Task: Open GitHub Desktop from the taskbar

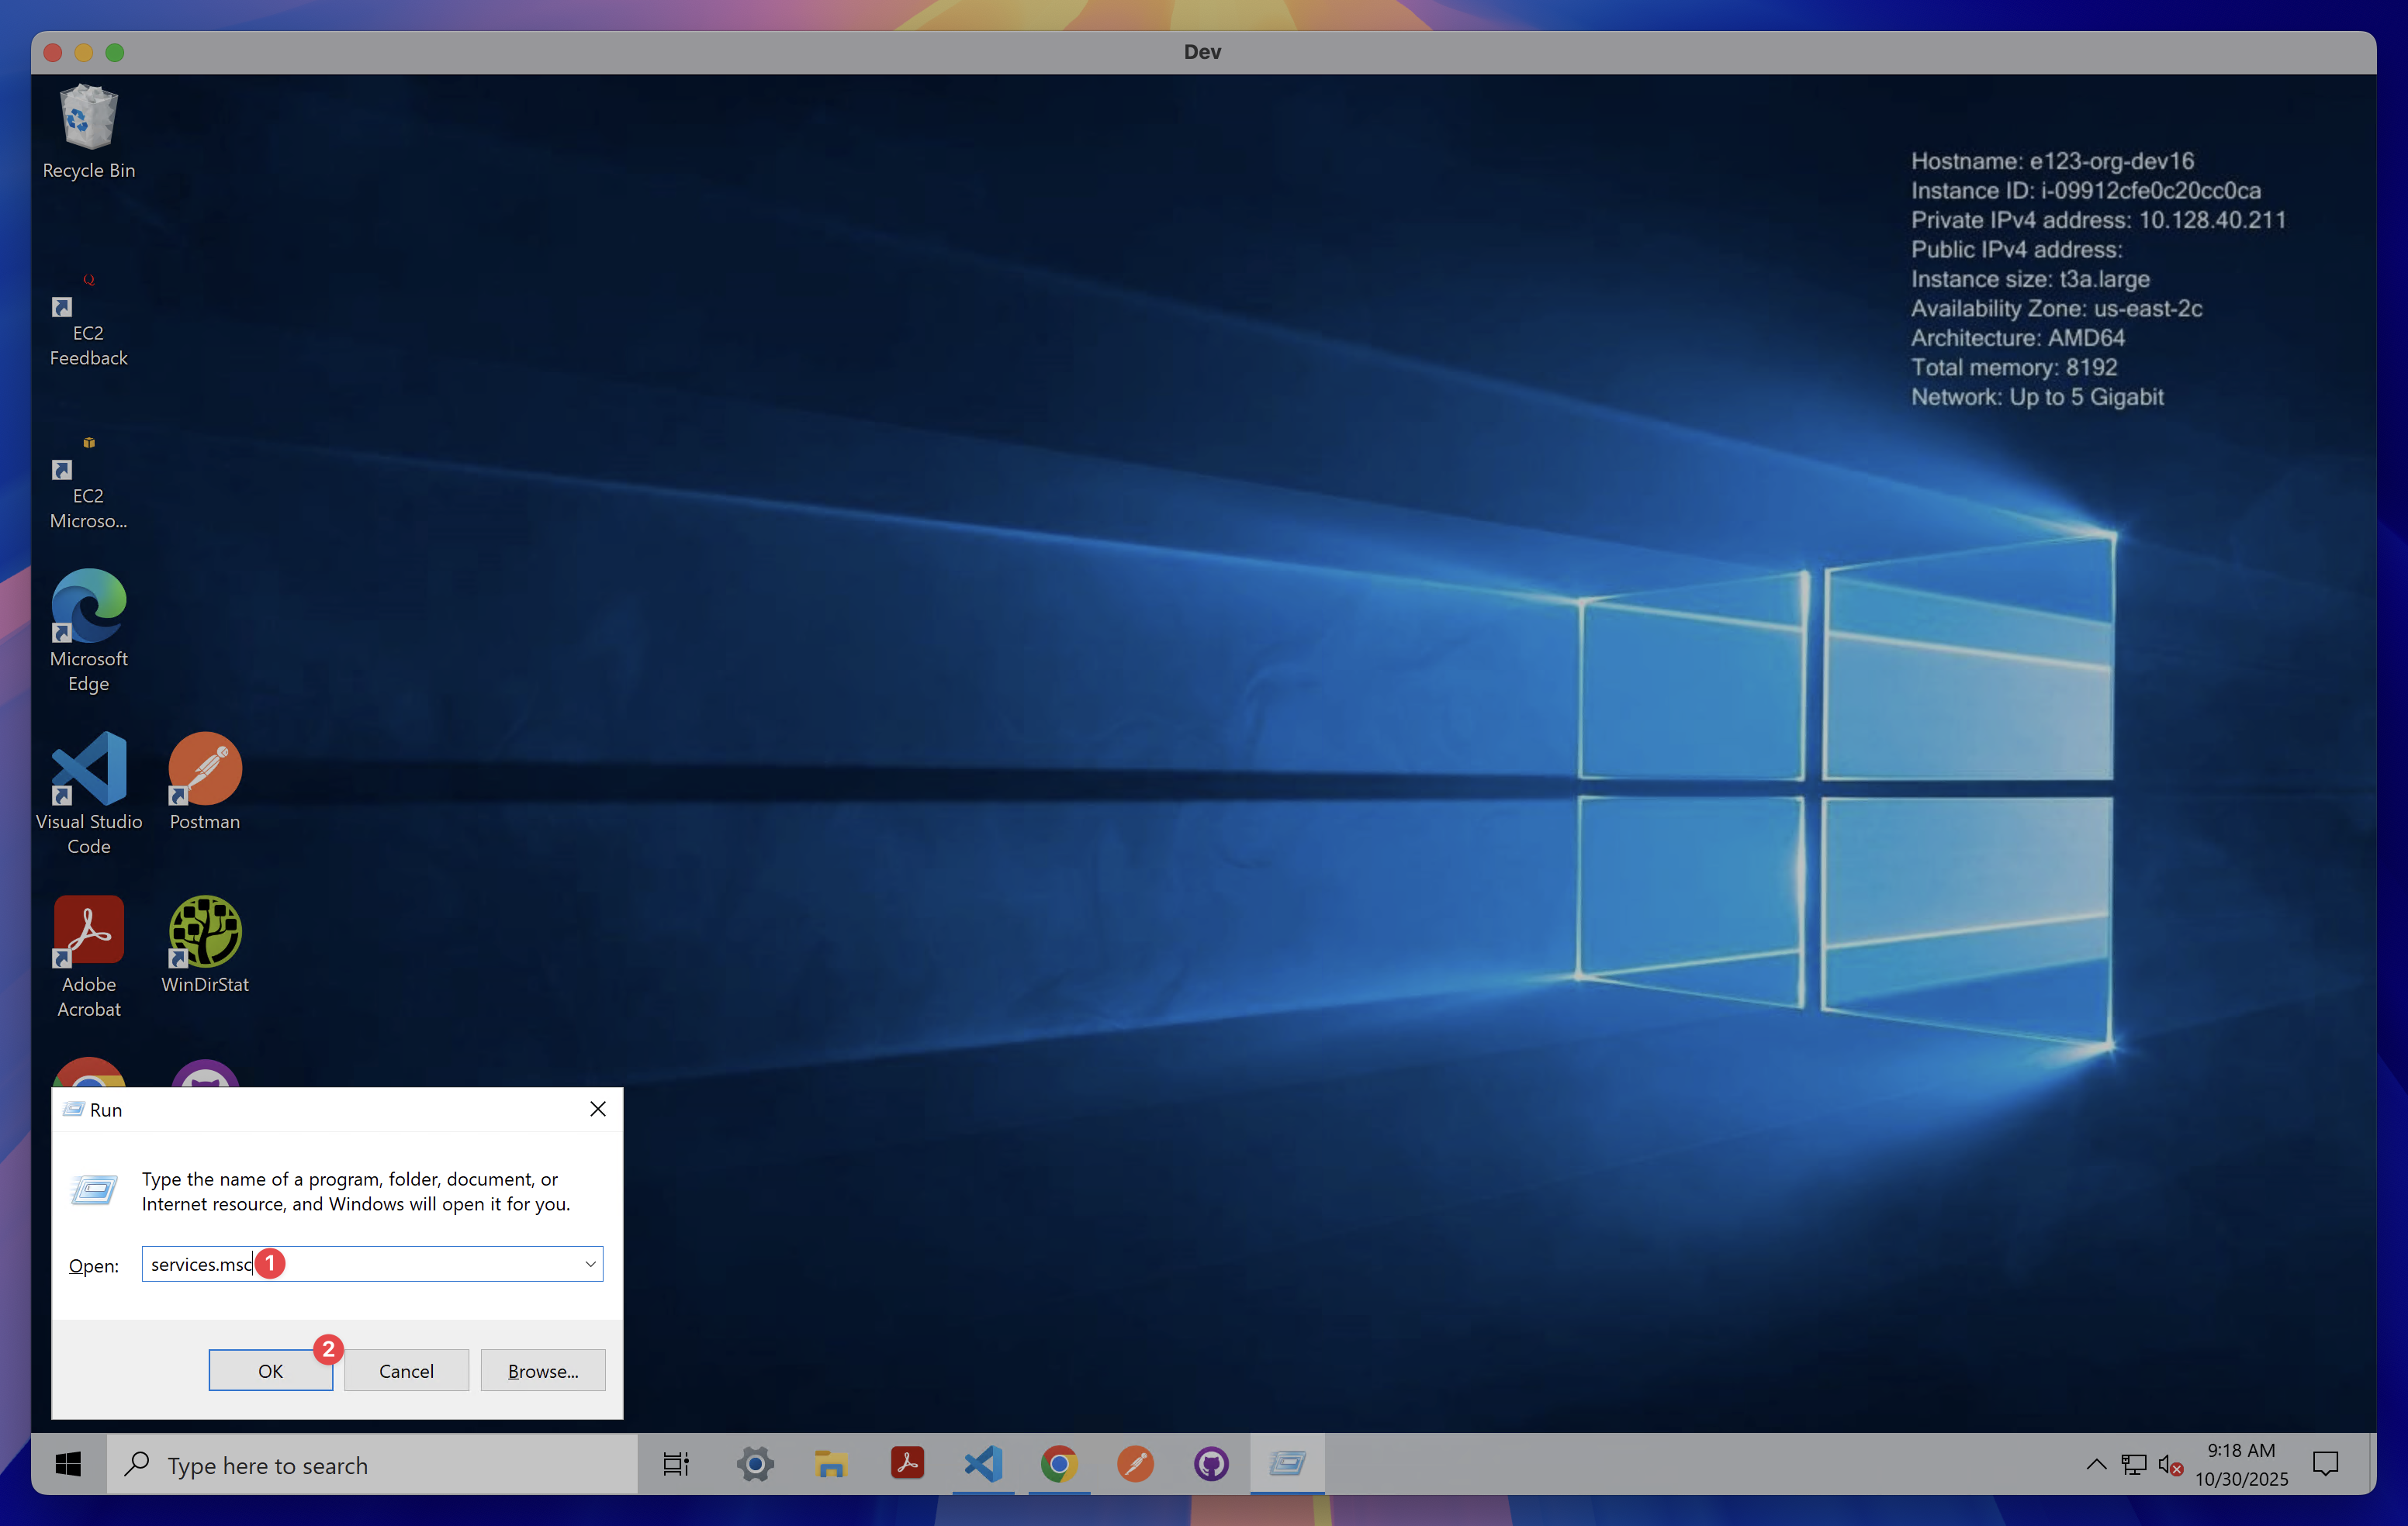Action: [x=1211, y=1465]
